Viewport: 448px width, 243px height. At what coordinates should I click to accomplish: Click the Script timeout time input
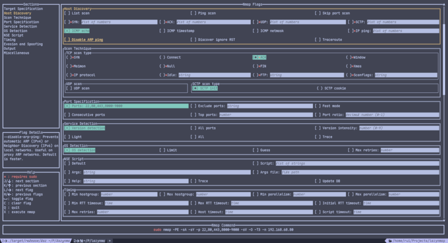click(396, 212)
